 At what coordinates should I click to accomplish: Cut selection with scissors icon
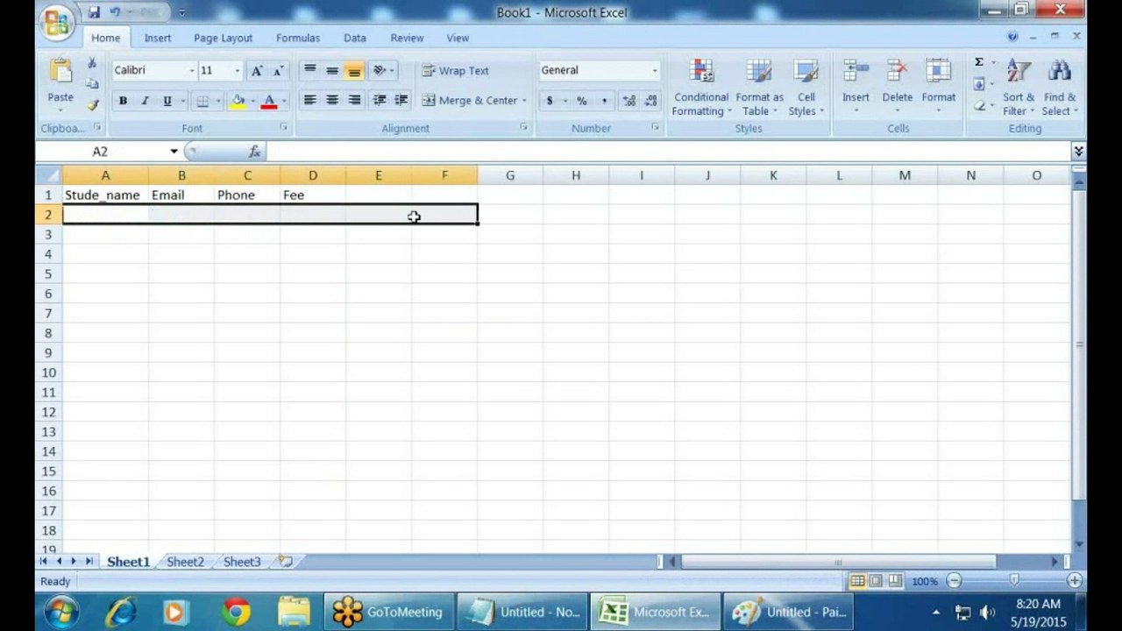91,63
